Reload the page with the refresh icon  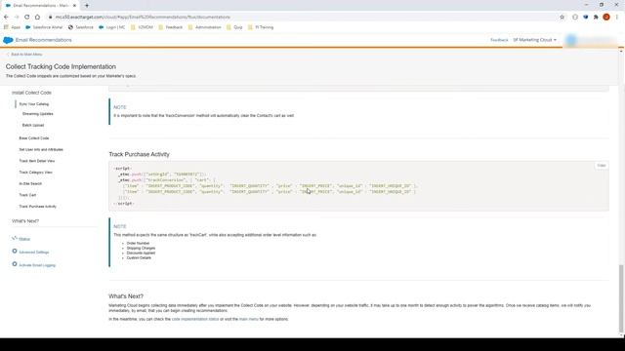tap(26, 18)
